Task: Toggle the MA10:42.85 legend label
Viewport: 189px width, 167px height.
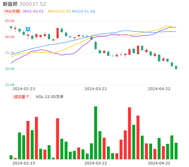Action: tap(59, 12)
